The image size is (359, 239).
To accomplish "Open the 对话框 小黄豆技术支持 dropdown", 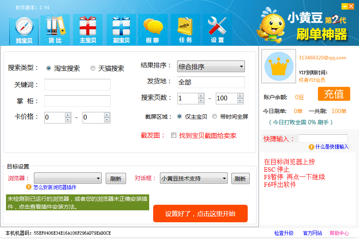I will (194, 178).
